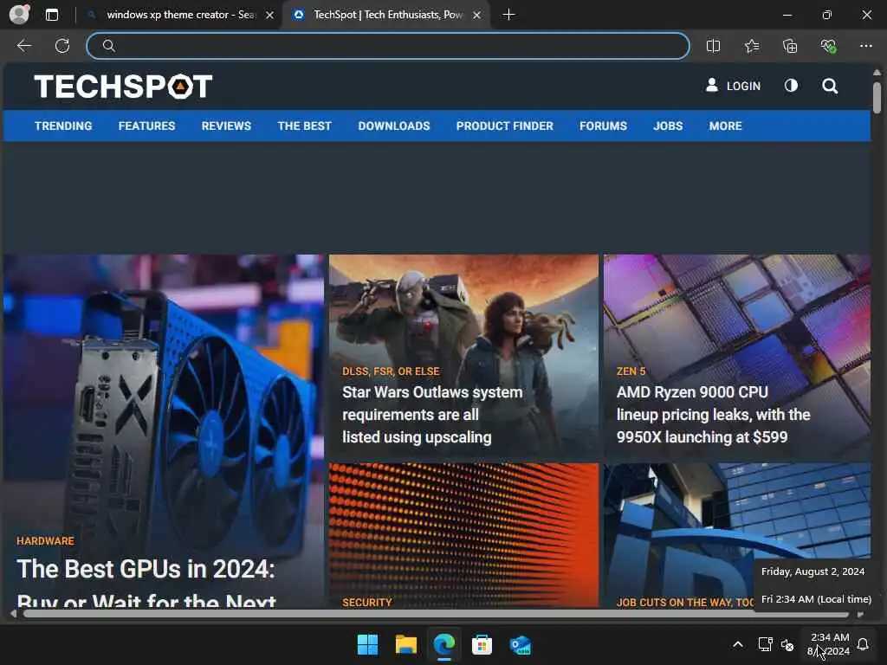Open the notifications bell icon
The image size is (887, 665).
click(863, 644)
